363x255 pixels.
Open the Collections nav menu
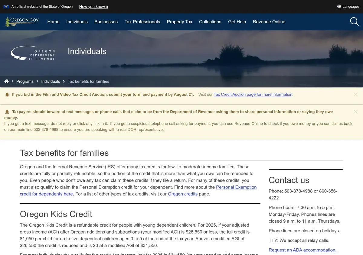click(x=210, y=22)
